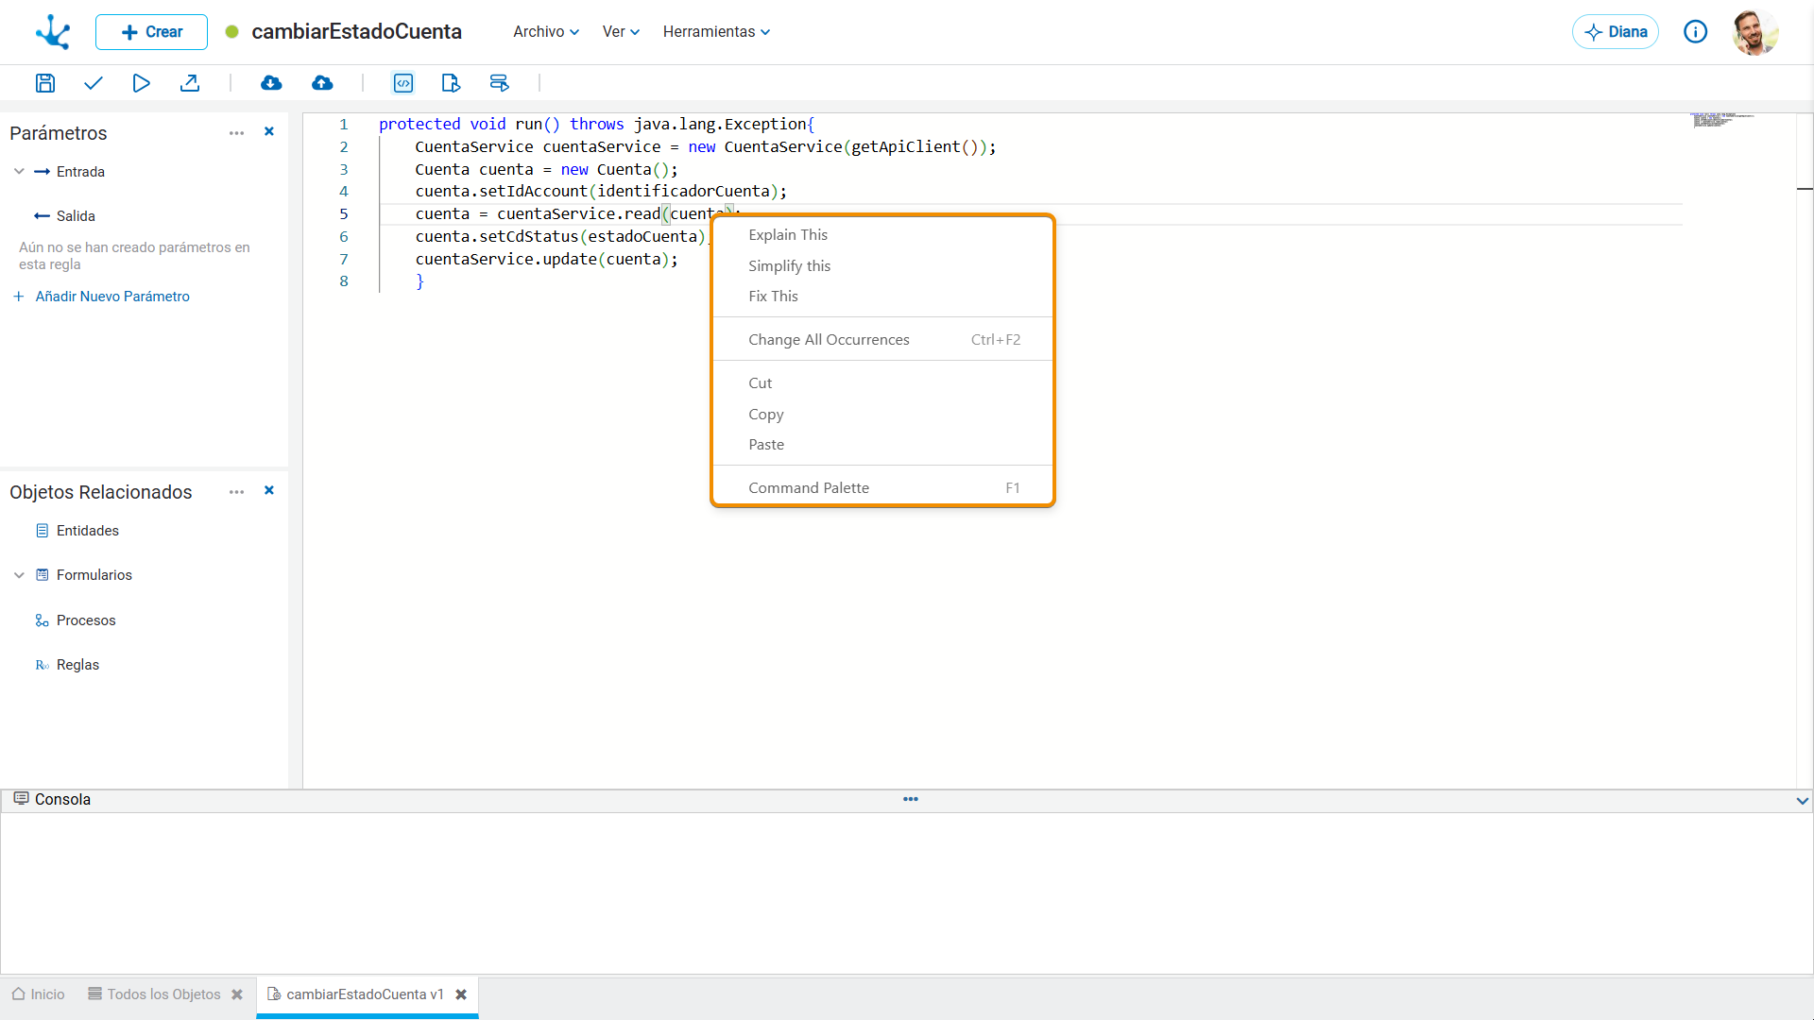Open Parámetros panel more options

(x=236, y=133)
